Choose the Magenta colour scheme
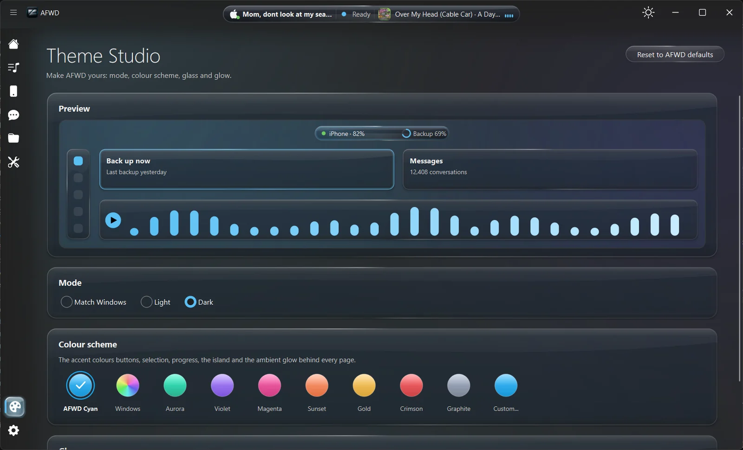 [x=270, y=386]
